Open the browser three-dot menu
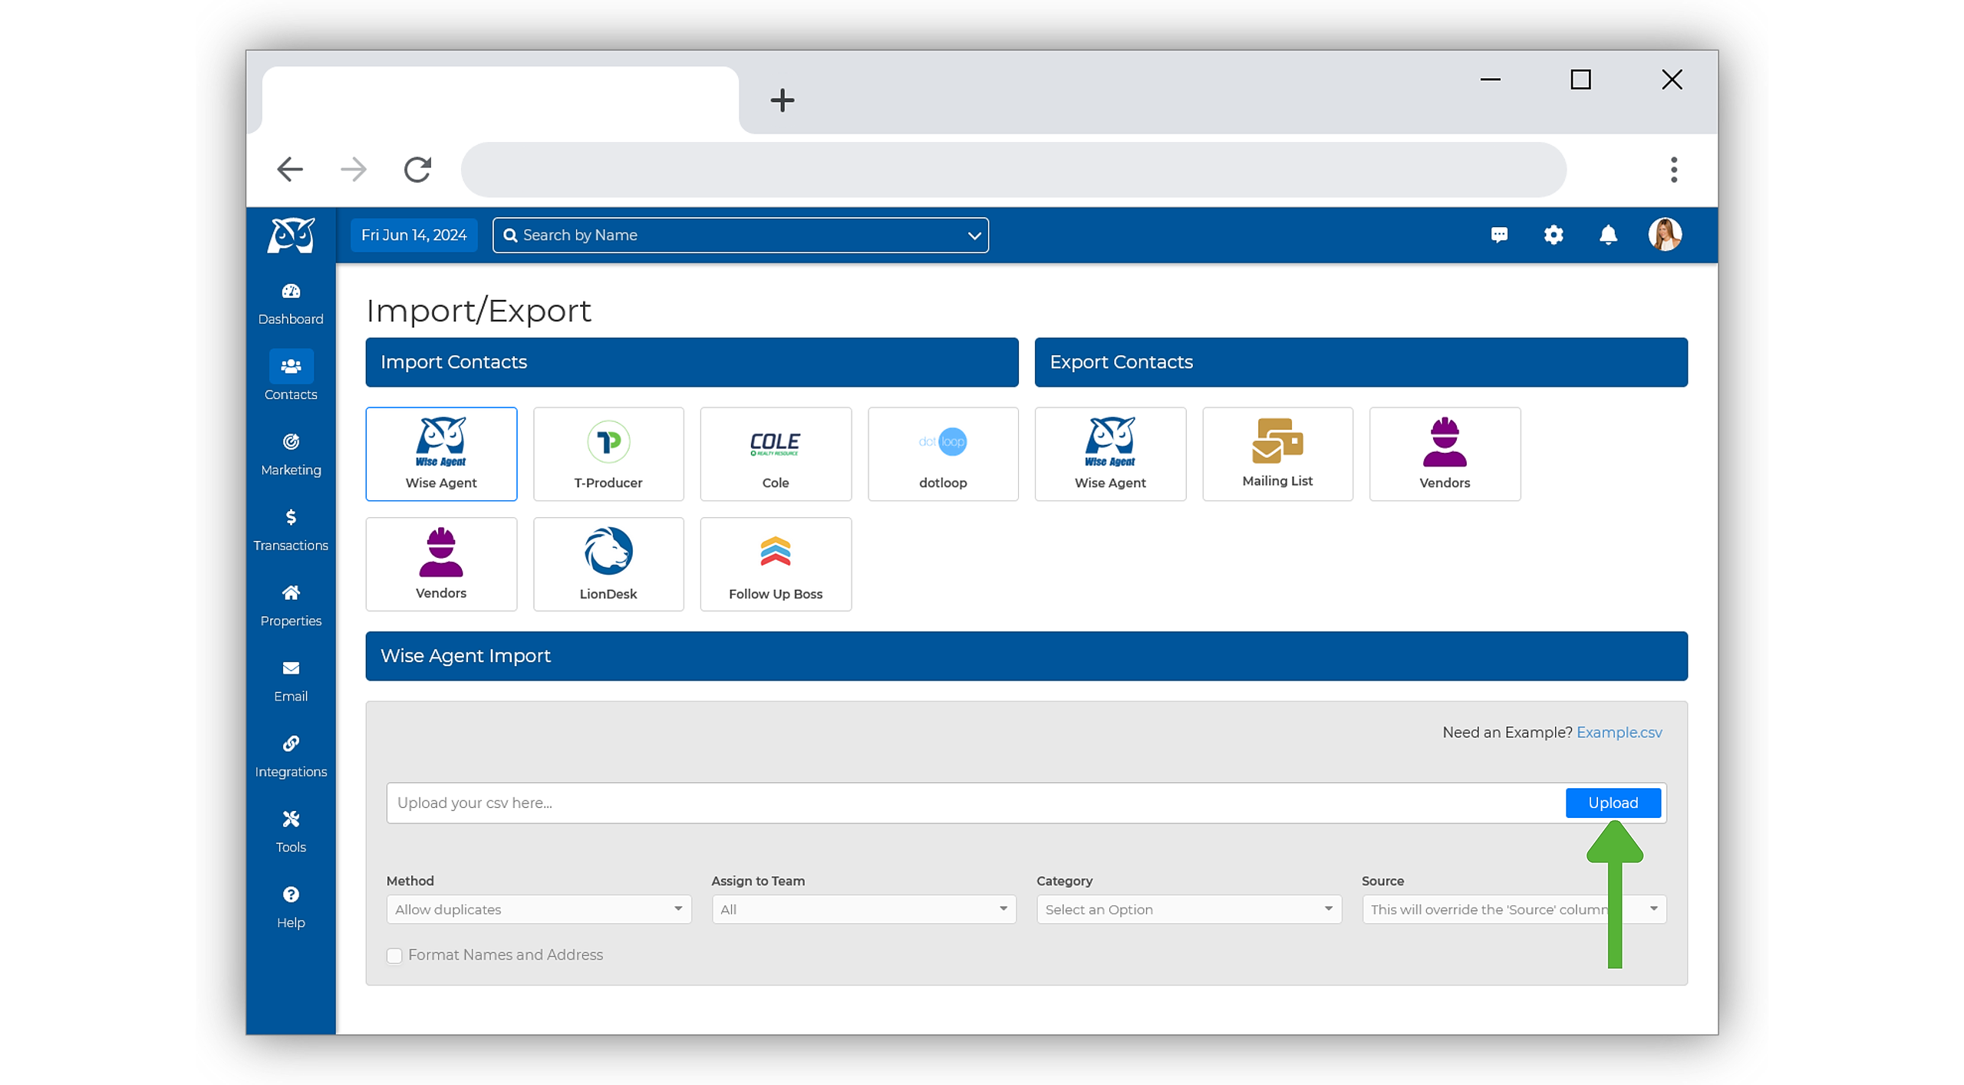This screenshot has width=1964, height=1085. pos(1673,170)
